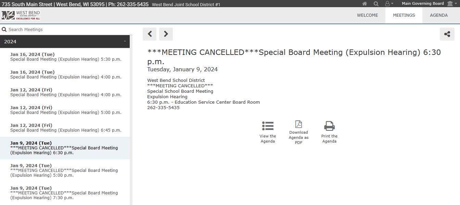
Task: Click the West Bend School District logo
Action: click(21, 15)
